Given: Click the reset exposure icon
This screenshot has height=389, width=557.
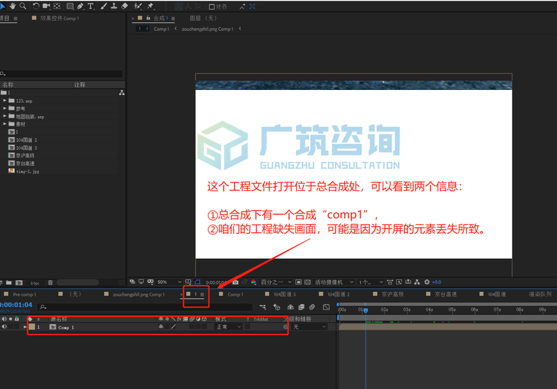Looking at the screenshot, I should [x=427, y=282].
